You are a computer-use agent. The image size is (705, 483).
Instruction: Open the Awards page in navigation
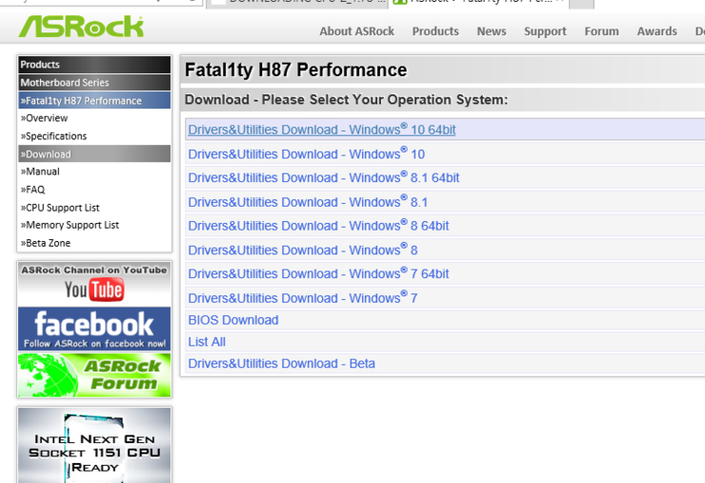coord(656,31)
